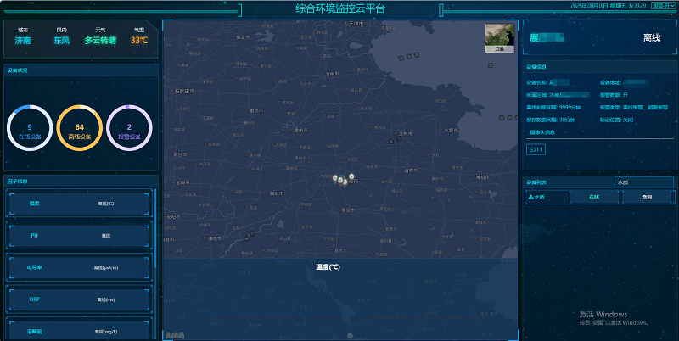Pick the ORP factor card
The image size is (679, 341).
(79, 299)
